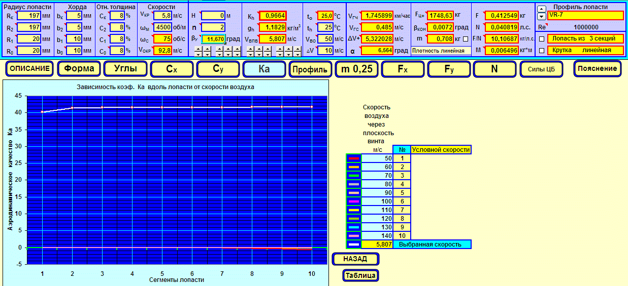
Task: Switch to the Форма view
Action: [79, 69]
